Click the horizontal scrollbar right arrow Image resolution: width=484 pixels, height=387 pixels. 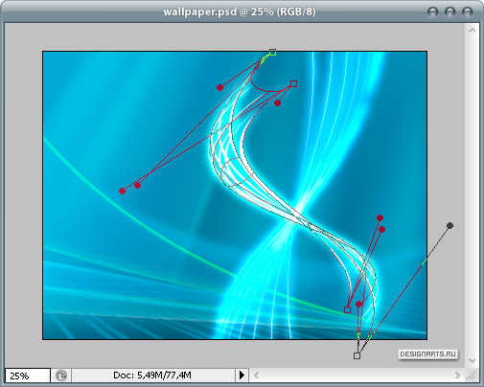pyautogui.click(x=457, y=376)
